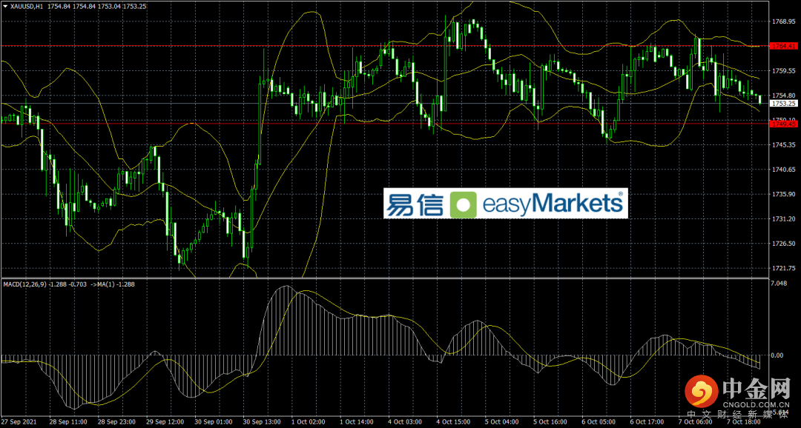The image size is (801, 428).
Task: Click the 30 Sep 01:00 time label
Action: coord(214,422)
